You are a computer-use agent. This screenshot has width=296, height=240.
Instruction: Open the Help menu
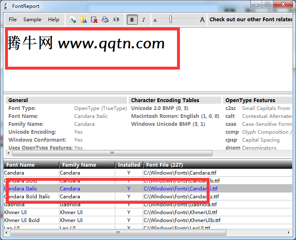(53, 20)
